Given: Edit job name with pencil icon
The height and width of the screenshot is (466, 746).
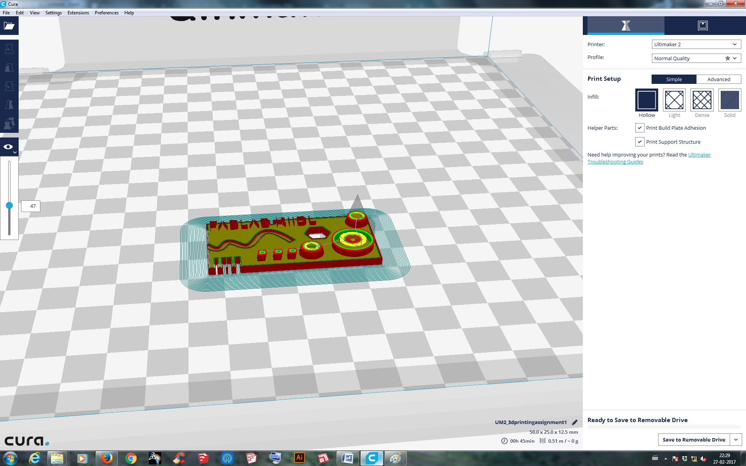Looking at the screenshot, I should click(575, 423).
